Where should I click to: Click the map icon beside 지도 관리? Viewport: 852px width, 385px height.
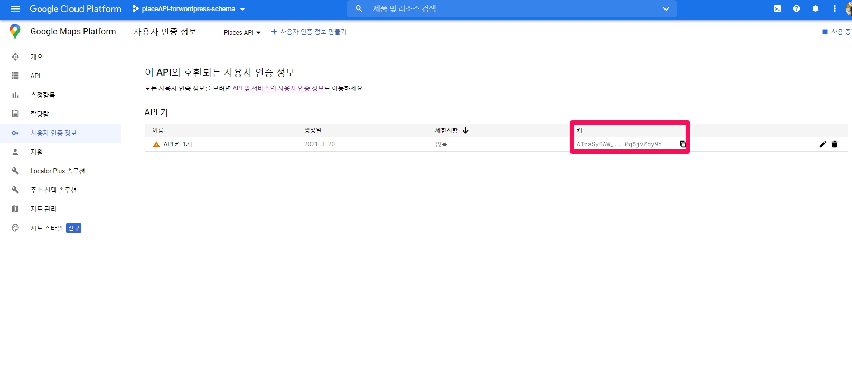(x=15, y=209)
